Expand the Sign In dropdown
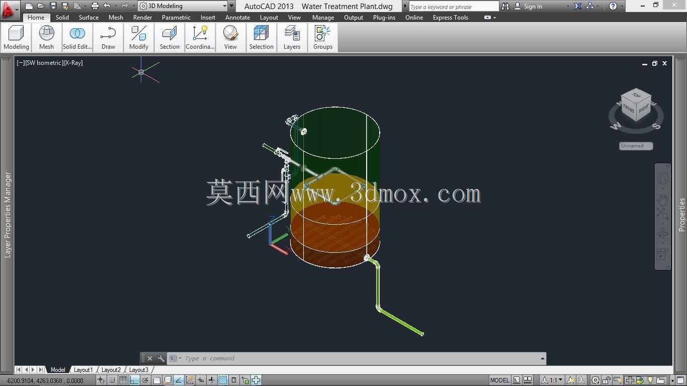 (568, 7)
